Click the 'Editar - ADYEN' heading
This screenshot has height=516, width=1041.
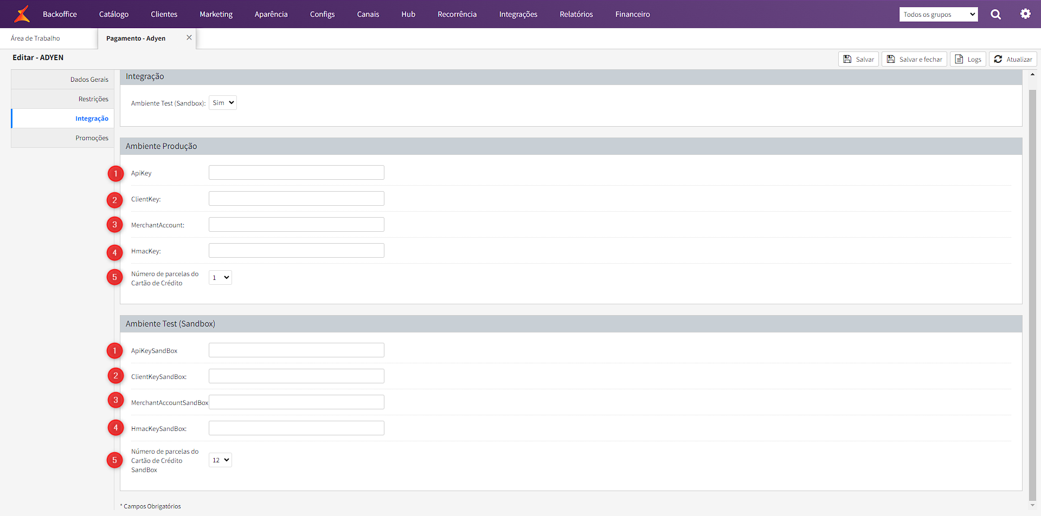coord(38,57)
